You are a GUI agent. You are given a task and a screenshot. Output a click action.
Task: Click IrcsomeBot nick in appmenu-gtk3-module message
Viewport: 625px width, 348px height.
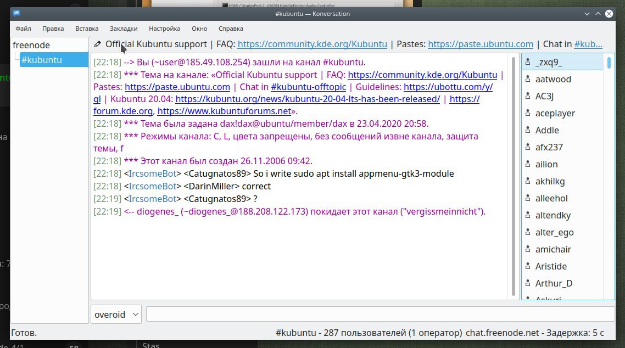pos(153,173)
